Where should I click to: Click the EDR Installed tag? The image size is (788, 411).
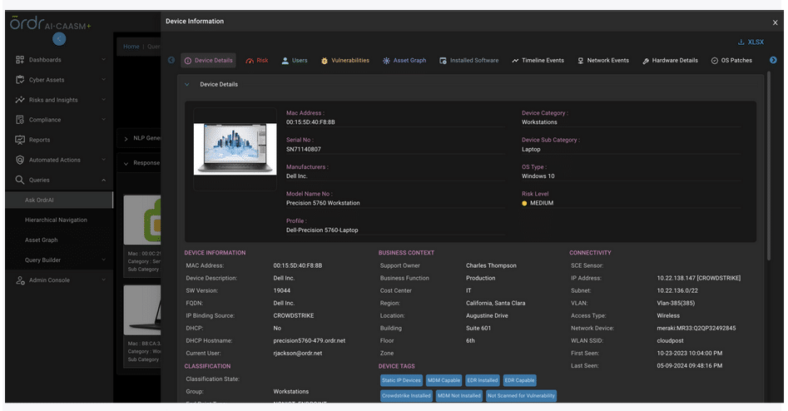coord(483,380)
